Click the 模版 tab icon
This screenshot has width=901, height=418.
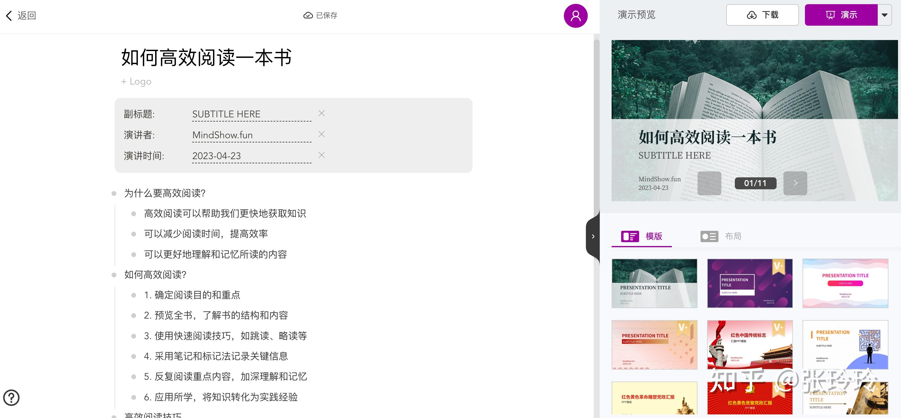630,237
